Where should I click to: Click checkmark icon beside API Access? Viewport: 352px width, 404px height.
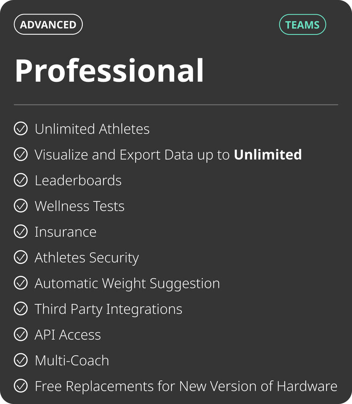coord(21,335)
